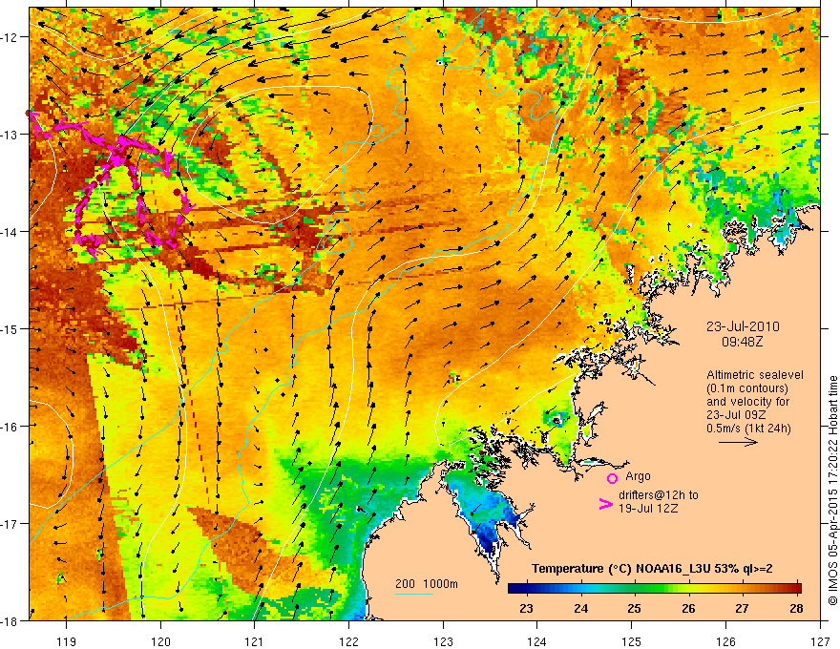Click longitude axis label 120

pos(160,641)
